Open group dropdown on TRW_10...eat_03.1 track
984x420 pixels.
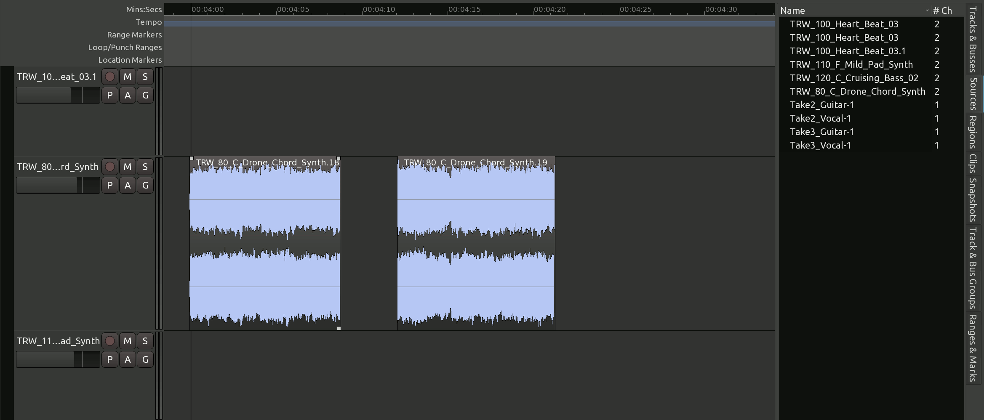[x=145, y=96]
